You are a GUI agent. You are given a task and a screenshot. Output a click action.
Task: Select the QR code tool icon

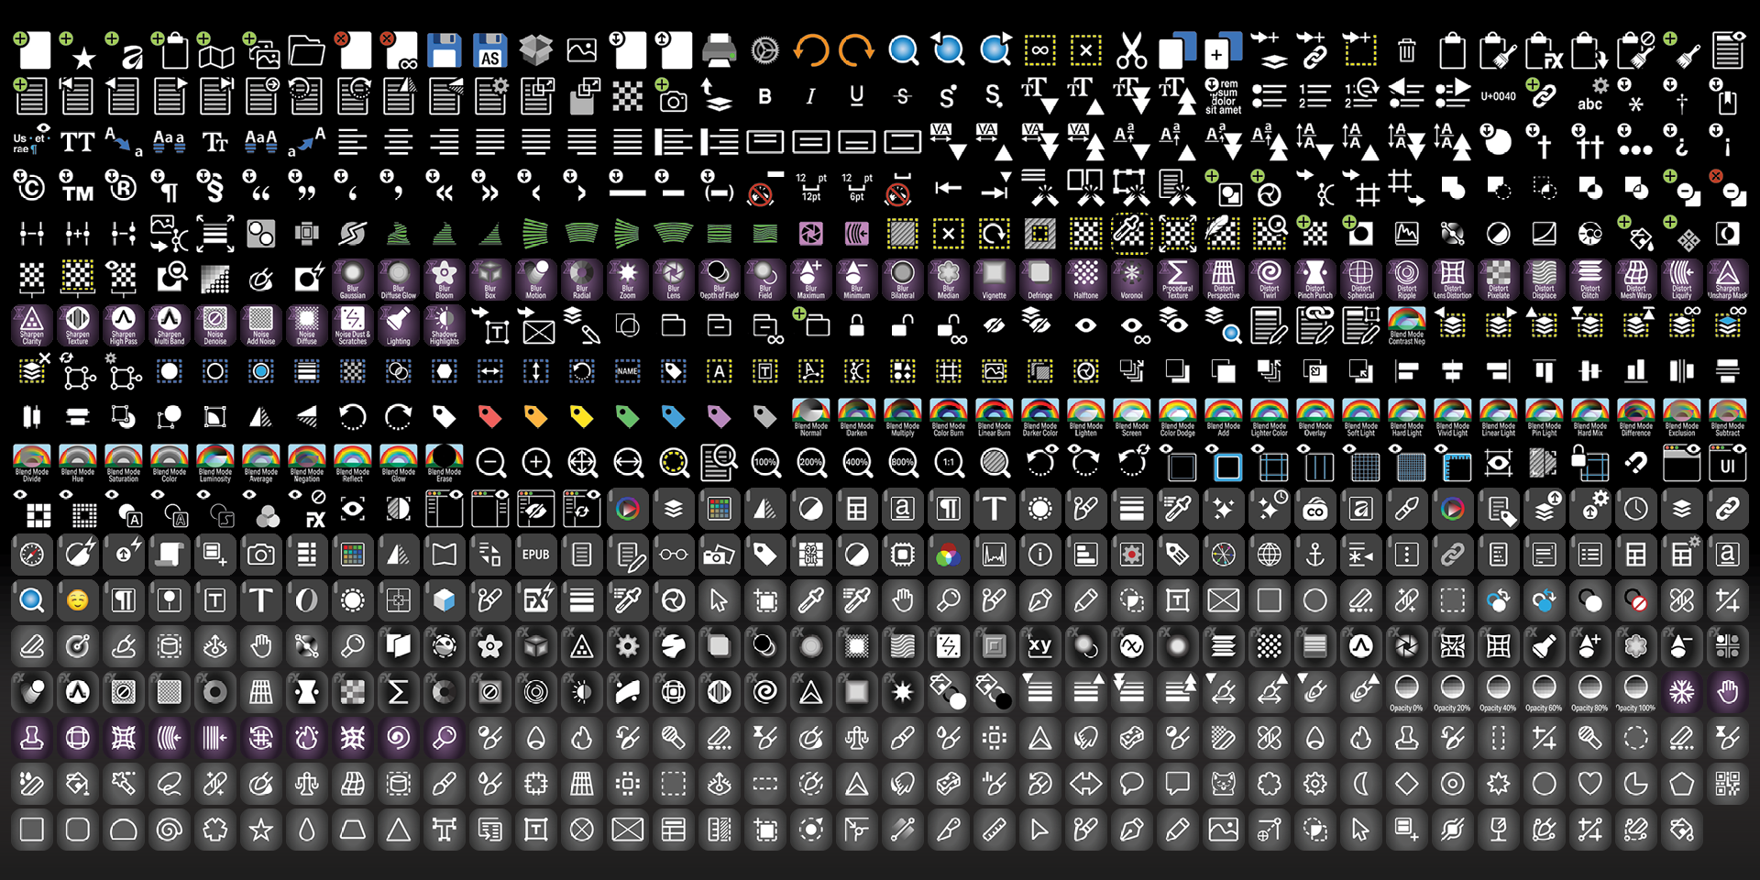[x=1728, y=784]
